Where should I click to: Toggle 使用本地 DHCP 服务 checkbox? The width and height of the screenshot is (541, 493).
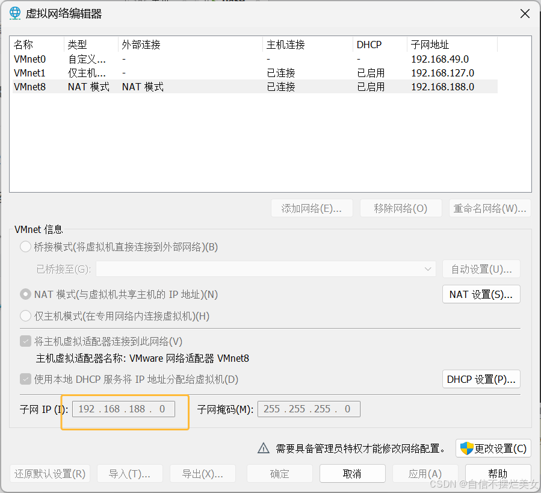click(x=25, y=379)
